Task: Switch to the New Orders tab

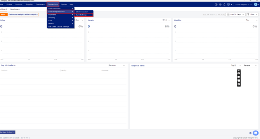Action: point(15,9)
